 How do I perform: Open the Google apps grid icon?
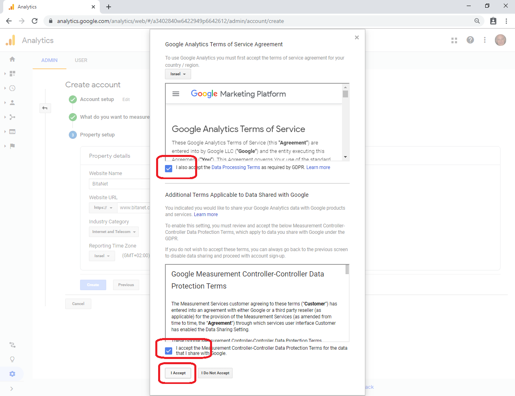454,40
